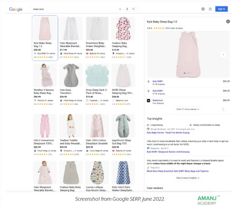The height and width of the screenshot is (223, 241).
Task: Show next product image with arrow
Action: pos(223,54)
